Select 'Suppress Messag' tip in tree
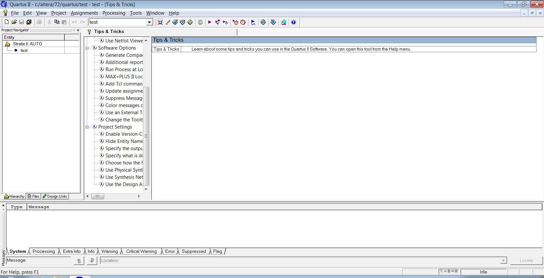Screen dimensions: 544x278 124,98
